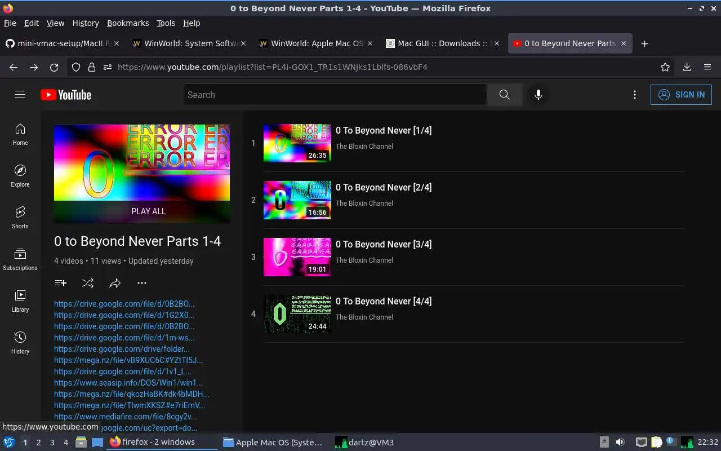Show site security lock info
This screenshot has height=451, width=721.
(x=91, y=67)
